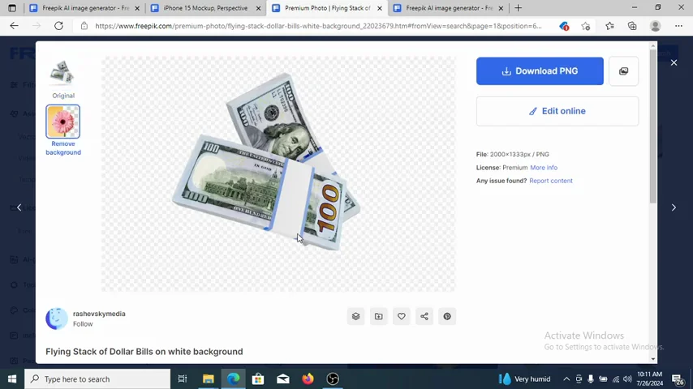
Task: Save image to Pinterest
Action: pos(447,316)
